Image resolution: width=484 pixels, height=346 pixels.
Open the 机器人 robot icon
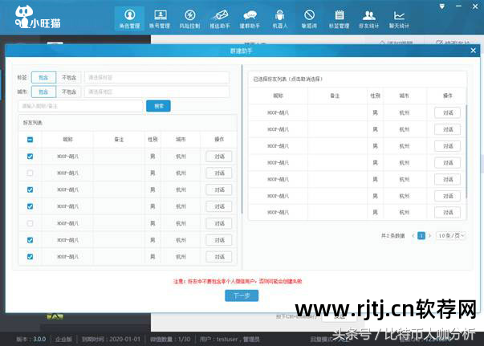point(279,18)
